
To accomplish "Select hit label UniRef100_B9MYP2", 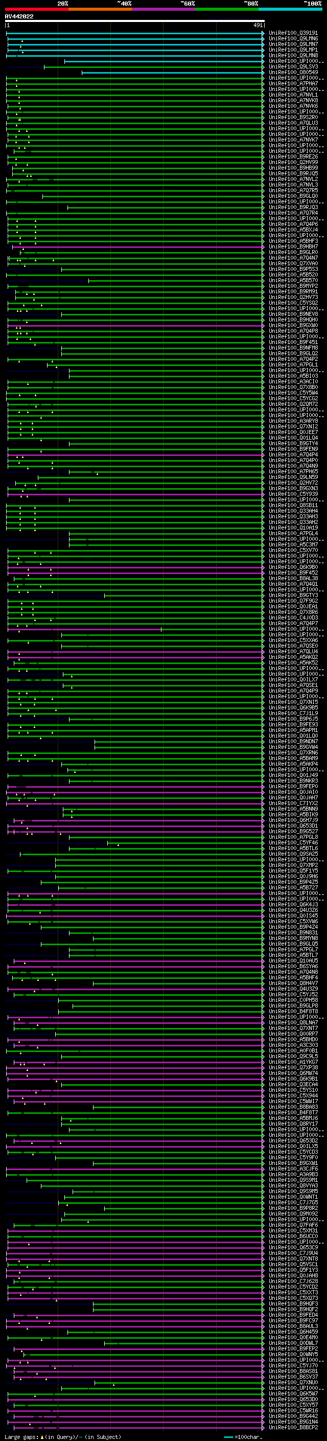I will (293, 286).
